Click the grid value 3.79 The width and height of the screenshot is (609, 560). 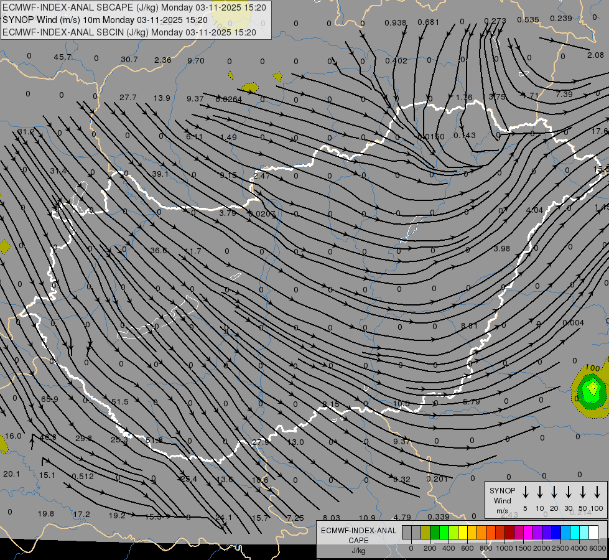pos(227,213)
